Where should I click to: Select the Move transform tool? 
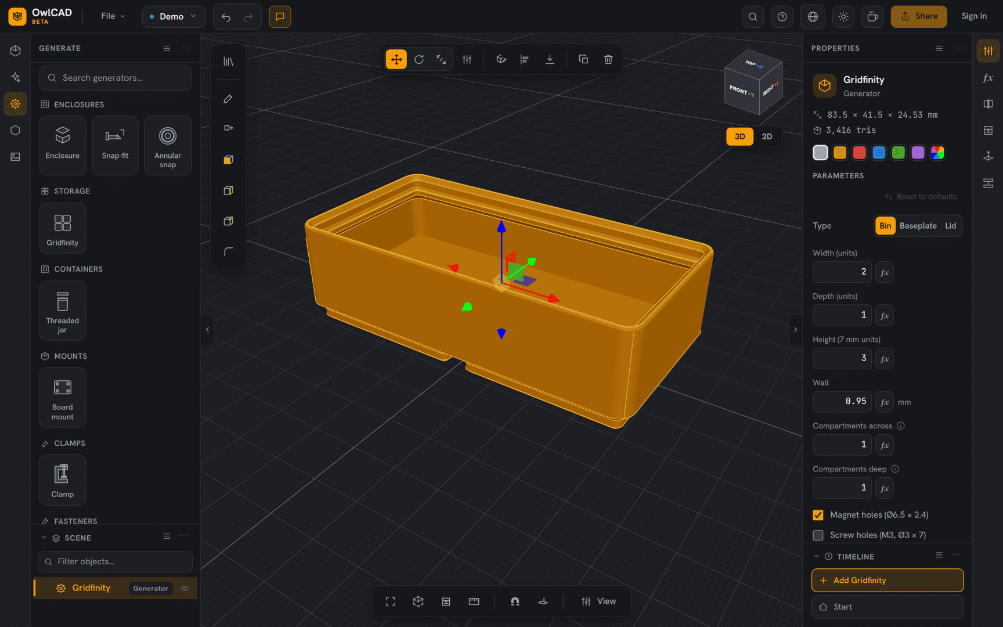396,59
